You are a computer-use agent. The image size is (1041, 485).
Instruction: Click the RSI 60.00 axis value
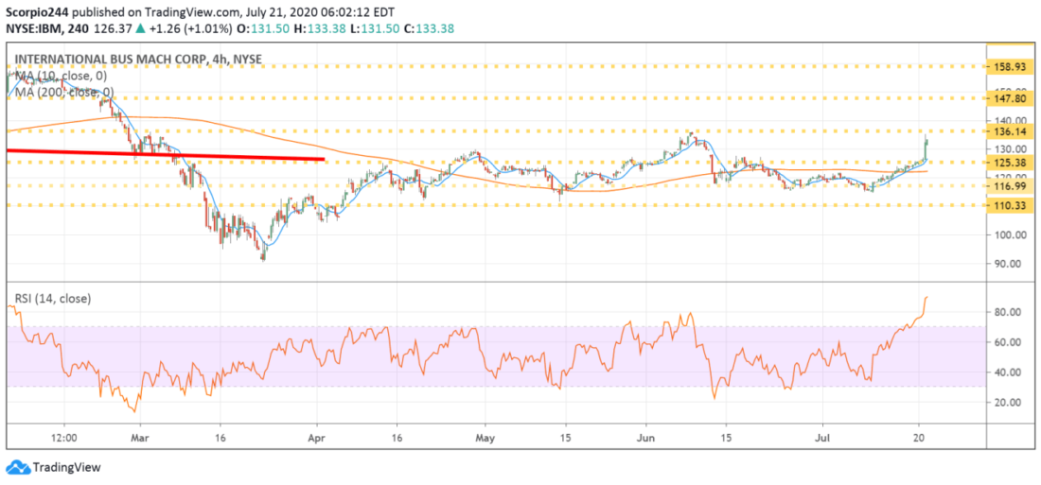click(1009, 341)
